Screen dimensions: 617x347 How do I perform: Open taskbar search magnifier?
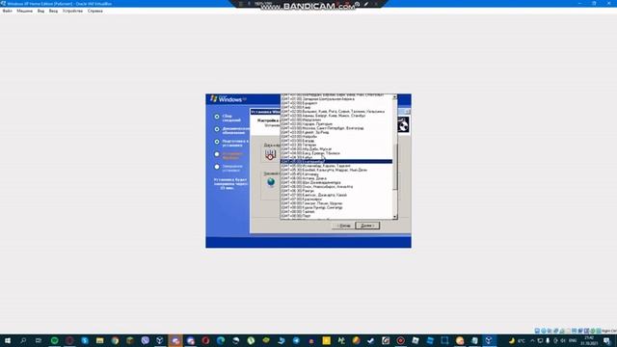pos(23,340)
